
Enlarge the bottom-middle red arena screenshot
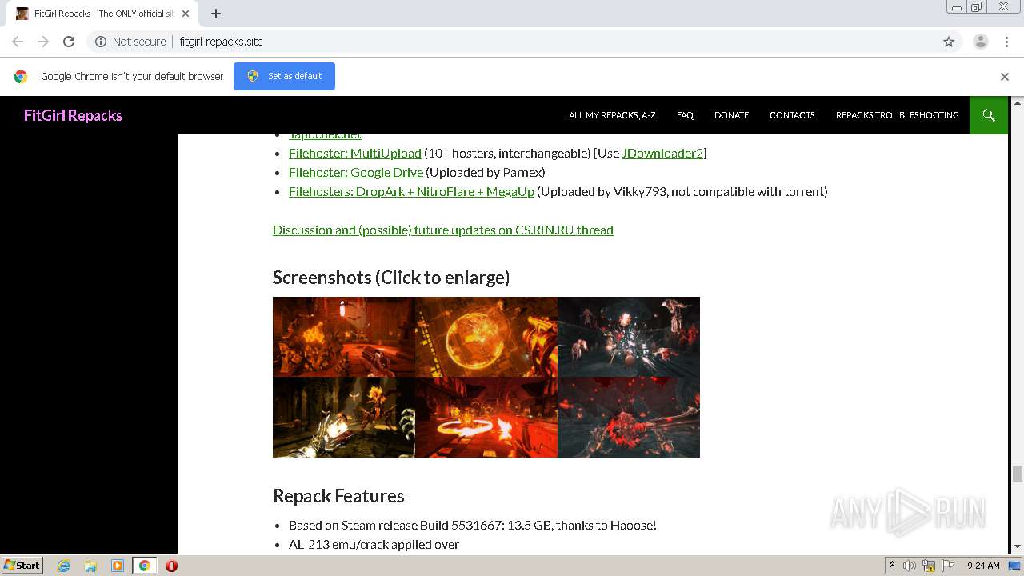tap(486, 417)
